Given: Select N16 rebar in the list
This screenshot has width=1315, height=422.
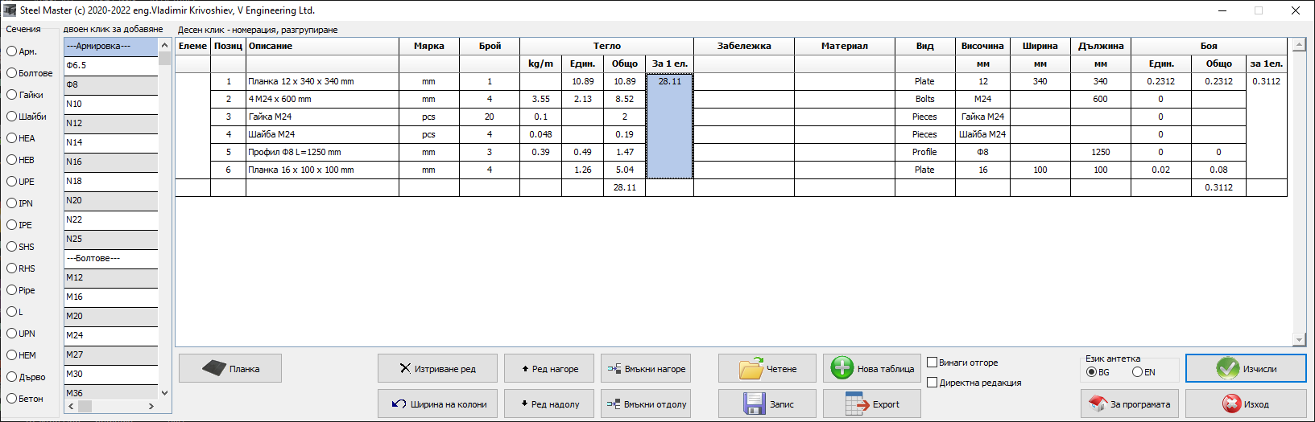Looking at the screenshot, I should point(110,162).
